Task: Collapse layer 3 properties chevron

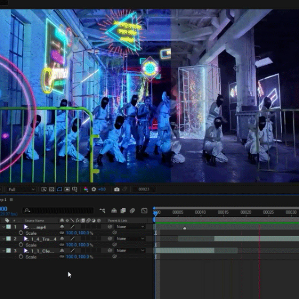Action: (x=3, y=251)
